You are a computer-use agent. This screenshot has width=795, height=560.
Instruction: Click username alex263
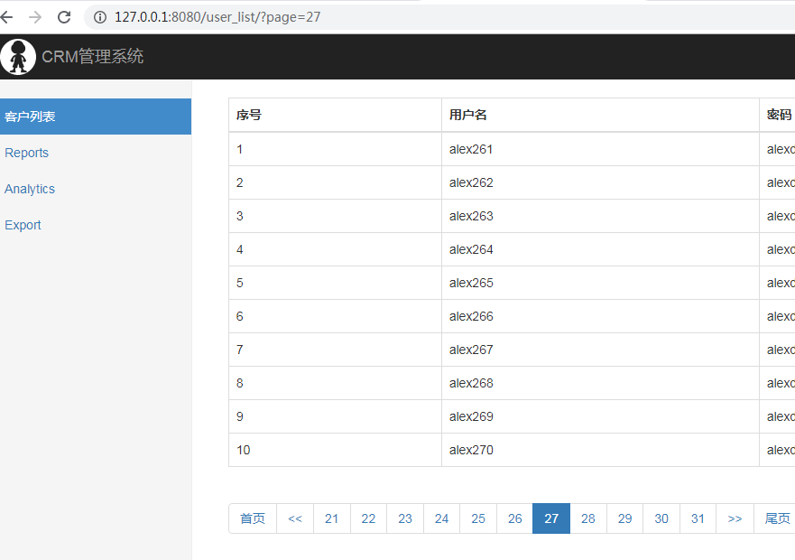pos(471,216)
